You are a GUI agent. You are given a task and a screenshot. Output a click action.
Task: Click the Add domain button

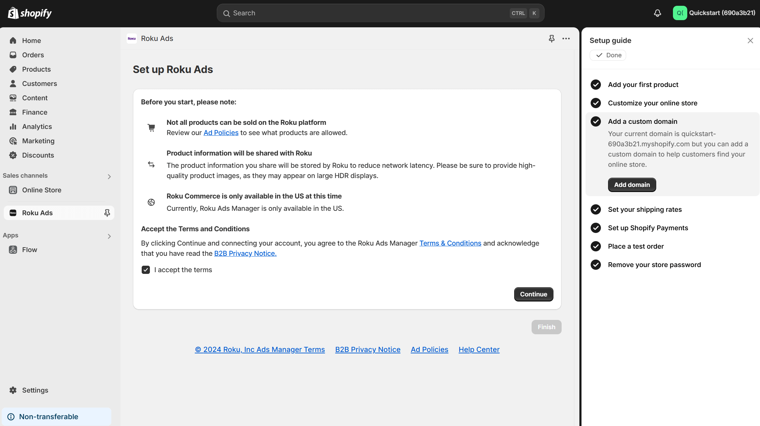(632, 185)
